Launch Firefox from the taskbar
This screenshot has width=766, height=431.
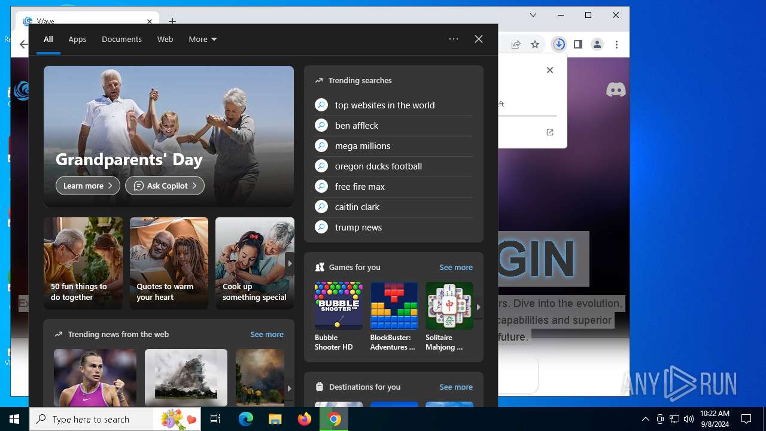click(305, 419)
